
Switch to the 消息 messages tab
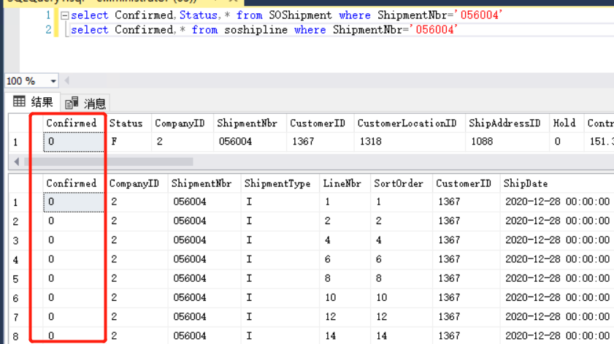tap(85, 103)
